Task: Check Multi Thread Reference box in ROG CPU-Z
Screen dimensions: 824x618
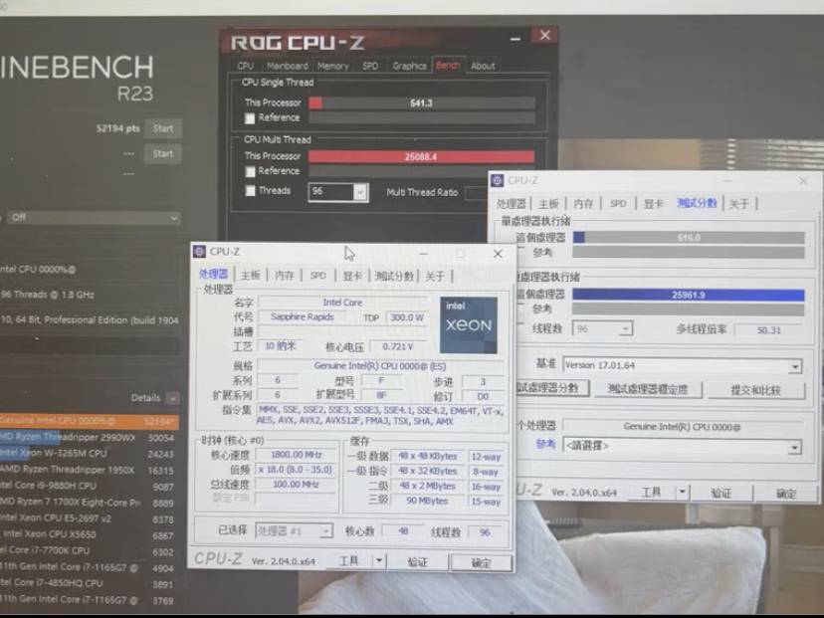Action: click(250, 171)
